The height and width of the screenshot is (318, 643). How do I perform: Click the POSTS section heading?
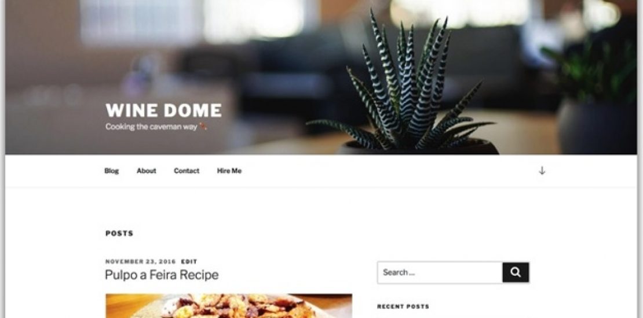point(119,233)
